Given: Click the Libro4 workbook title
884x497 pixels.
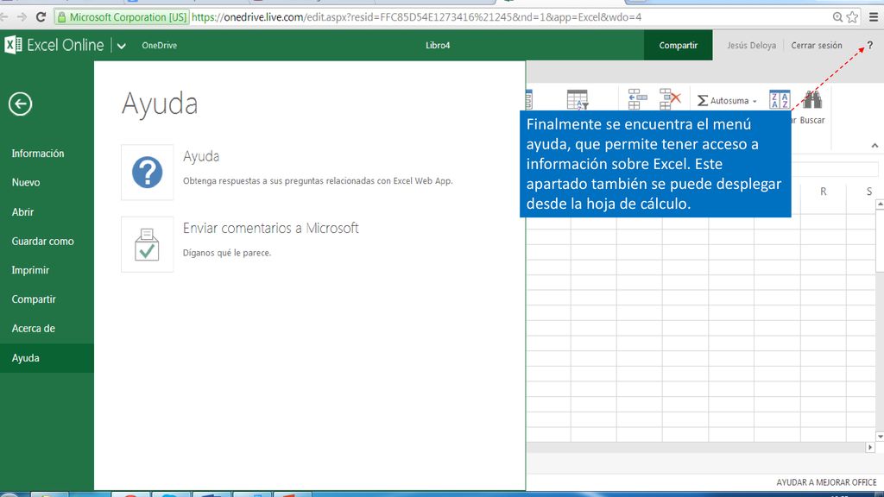Looking at the screenshot, I should [x=438, y=45].
